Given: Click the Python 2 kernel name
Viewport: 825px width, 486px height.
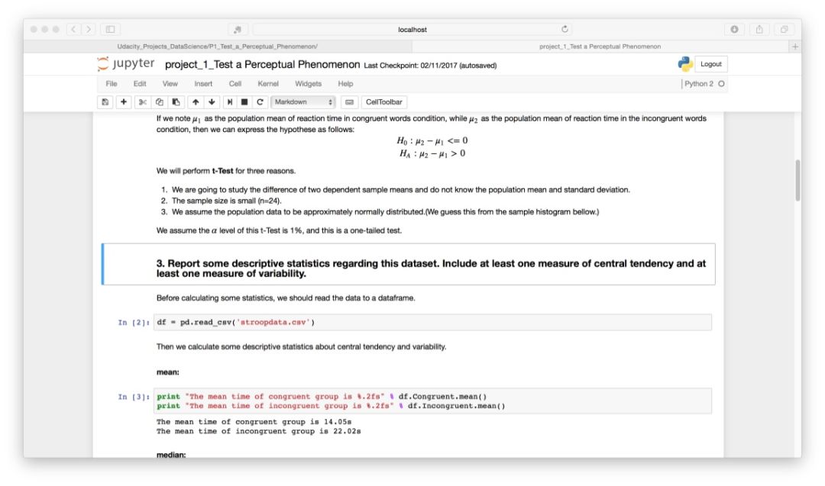Looking at the screenshot, I should 699,83.
